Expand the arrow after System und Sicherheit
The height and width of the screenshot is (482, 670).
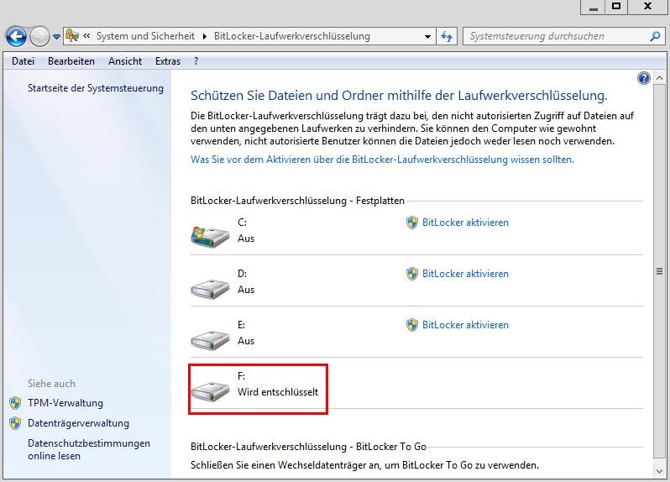[x=205, y=36]
